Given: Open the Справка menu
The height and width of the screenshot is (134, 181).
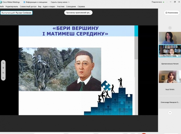Looking at the screenshot, I should click(81, 7).
